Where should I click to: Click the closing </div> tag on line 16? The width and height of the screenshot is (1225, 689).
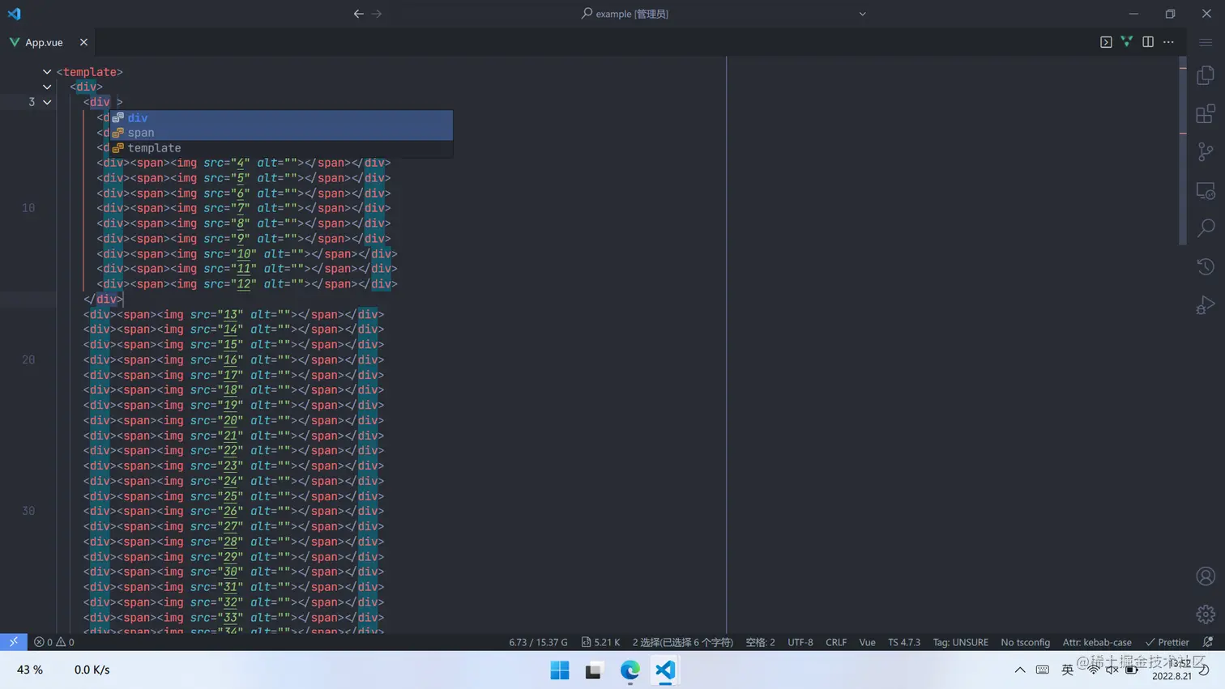(x=103, y=300)
